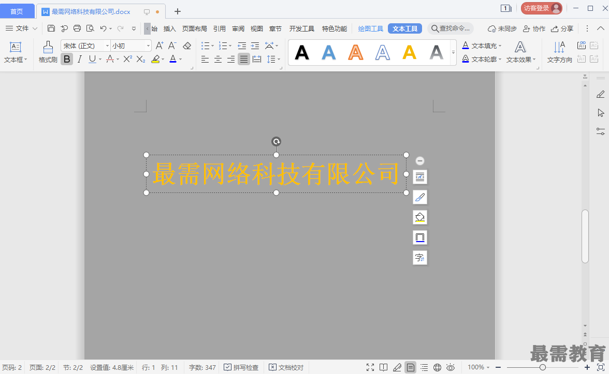The image size is (609, 374).
Task: Switch to the 首页 home tab
Action: [x=17, y=11]
